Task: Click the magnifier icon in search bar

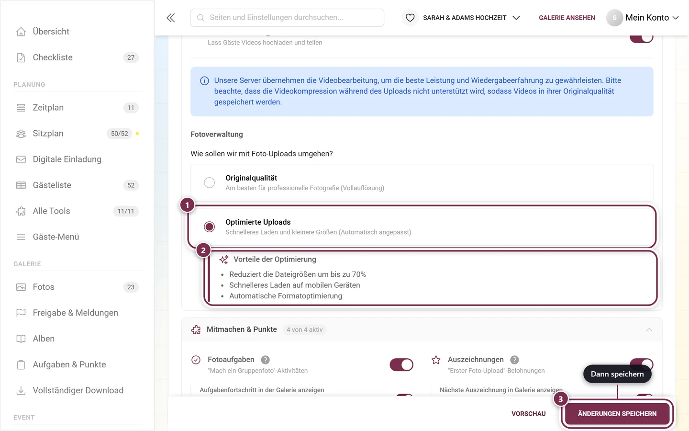Action: 201,18
